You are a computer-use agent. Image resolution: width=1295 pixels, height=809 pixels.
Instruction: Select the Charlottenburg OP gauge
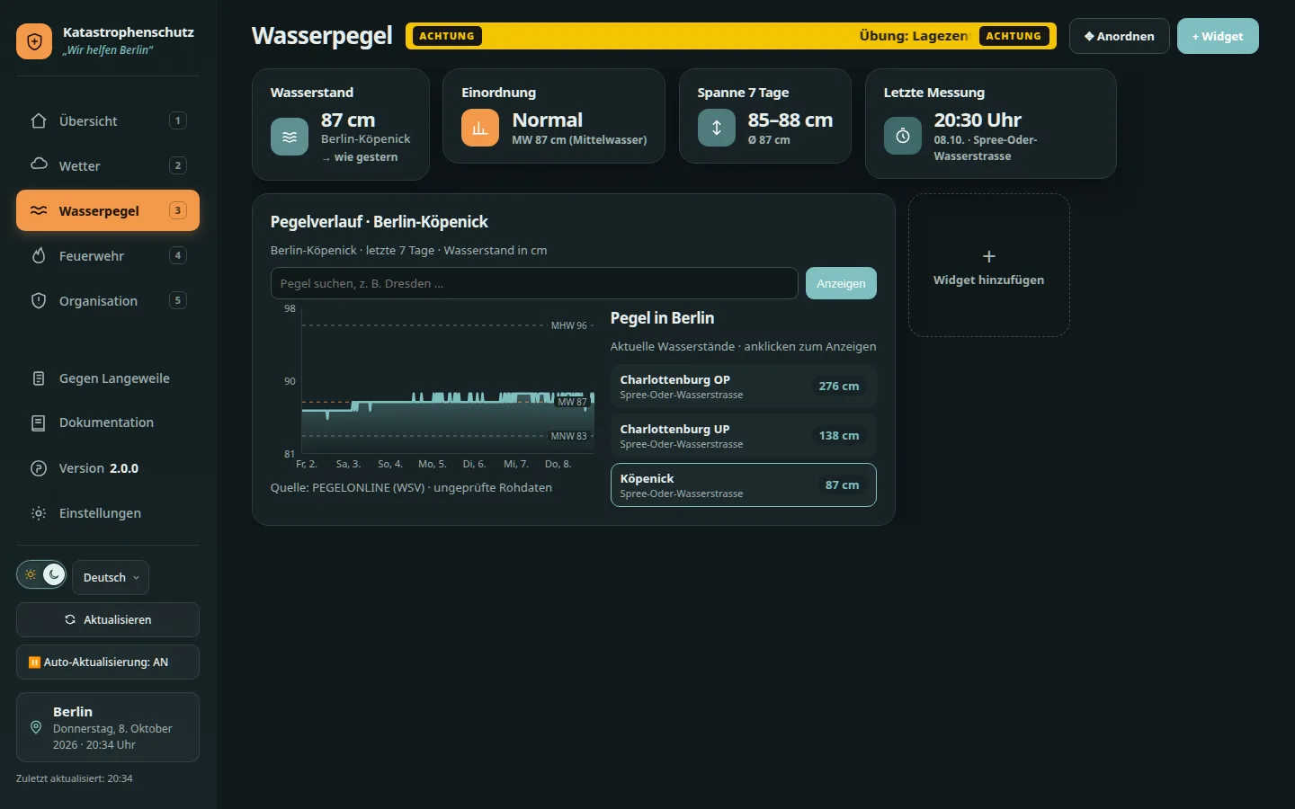click(744, 387)
